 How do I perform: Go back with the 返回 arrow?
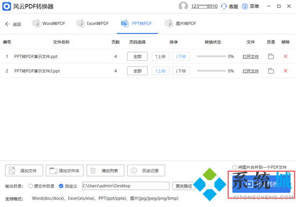tap(13, 24)
